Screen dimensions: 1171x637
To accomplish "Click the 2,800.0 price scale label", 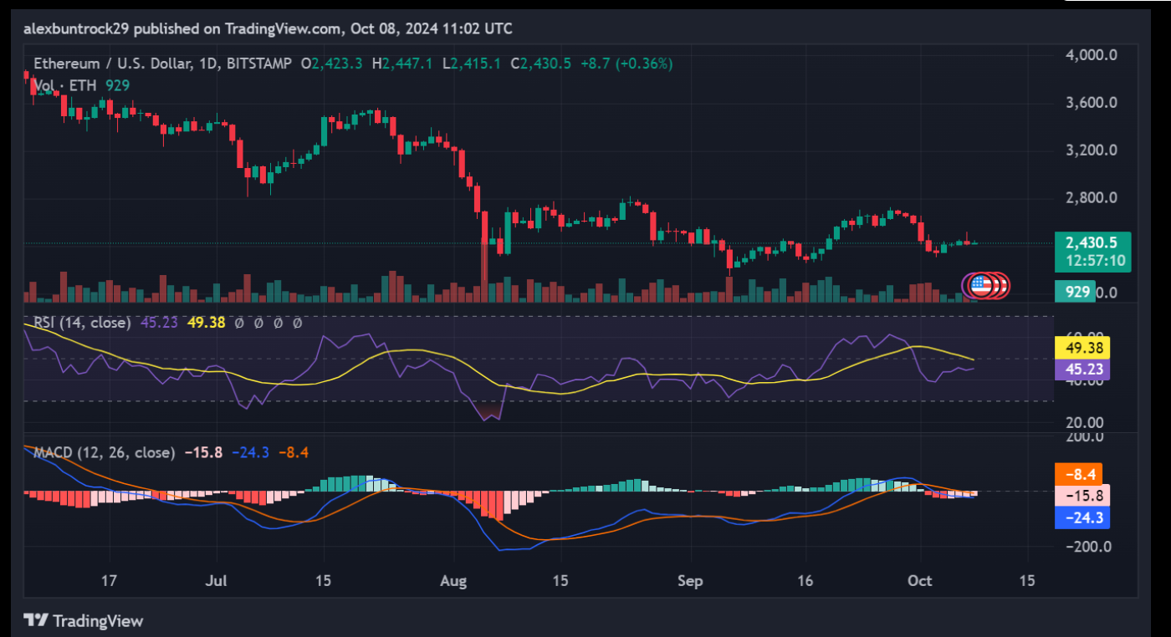I will click(x=1091, y=198).
